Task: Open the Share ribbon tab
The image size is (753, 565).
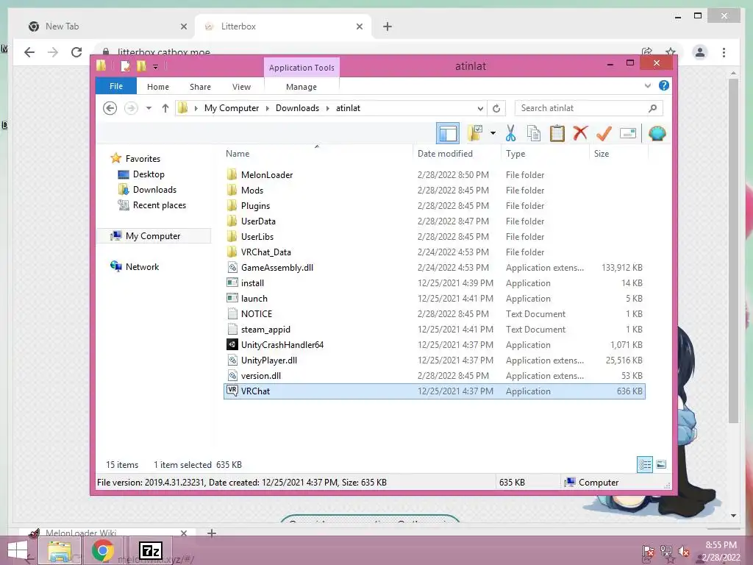Action: pos(200,87)
